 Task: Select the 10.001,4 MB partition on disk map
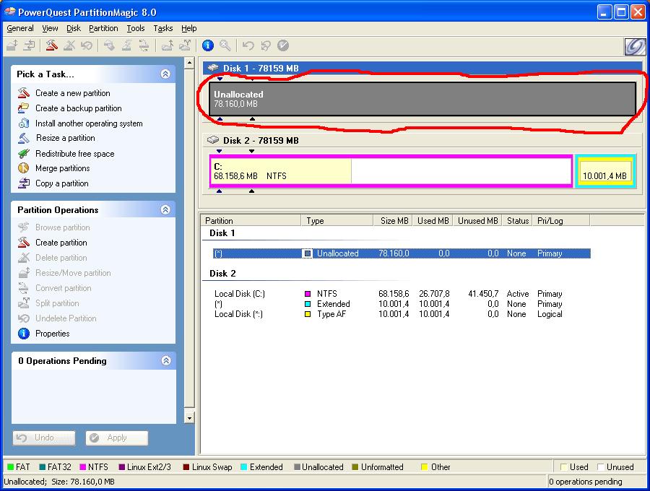(604, 171)
